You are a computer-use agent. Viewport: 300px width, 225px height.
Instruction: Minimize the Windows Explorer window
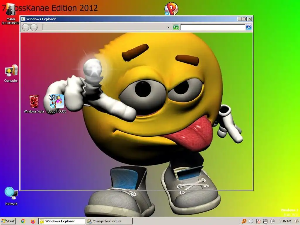tap(239, 19)
